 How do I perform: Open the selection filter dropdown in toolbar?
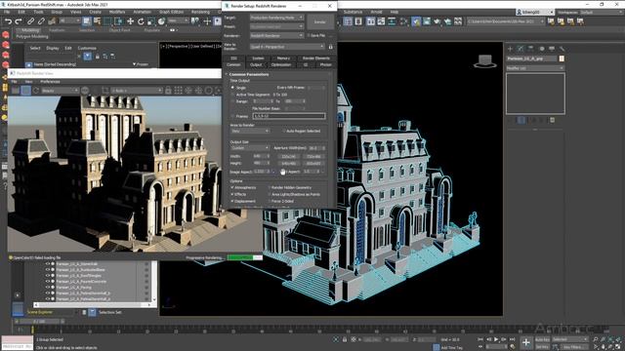69,20
